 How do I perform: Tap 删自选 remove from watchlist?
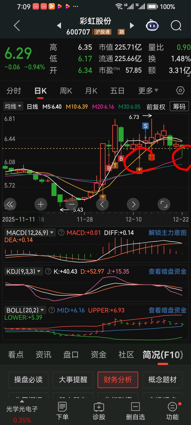136,411
